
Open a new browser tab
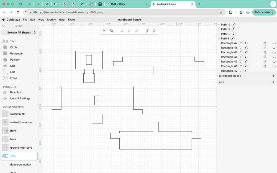click(x=199, y=4)
